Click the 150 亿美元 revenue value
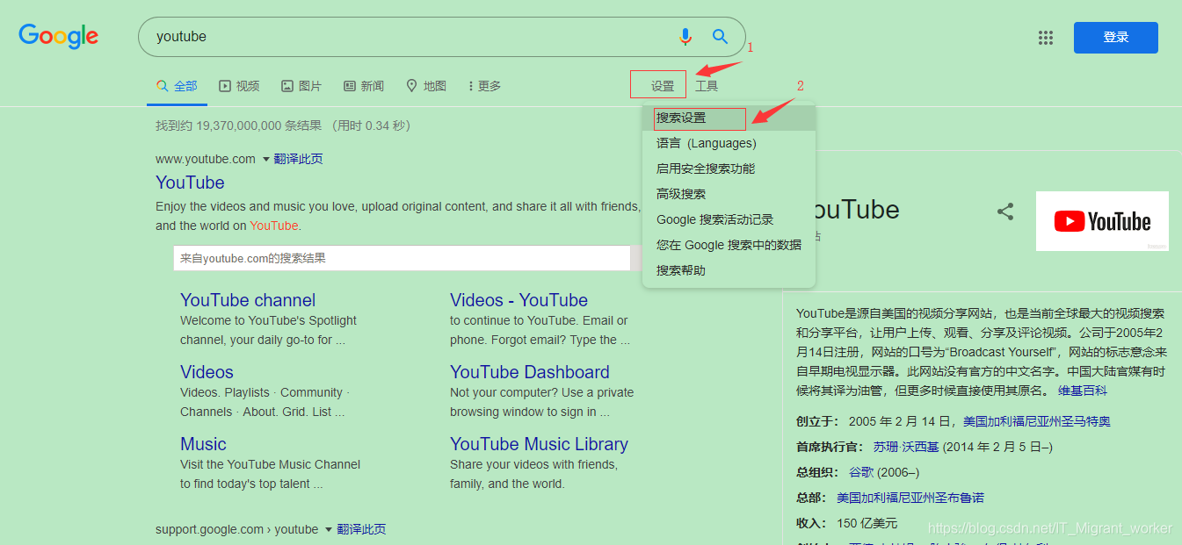 pos(867,523)
